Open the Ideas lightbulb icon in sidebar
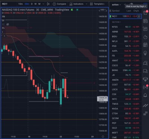Screen dimensions: 149x139 [145, 53]
